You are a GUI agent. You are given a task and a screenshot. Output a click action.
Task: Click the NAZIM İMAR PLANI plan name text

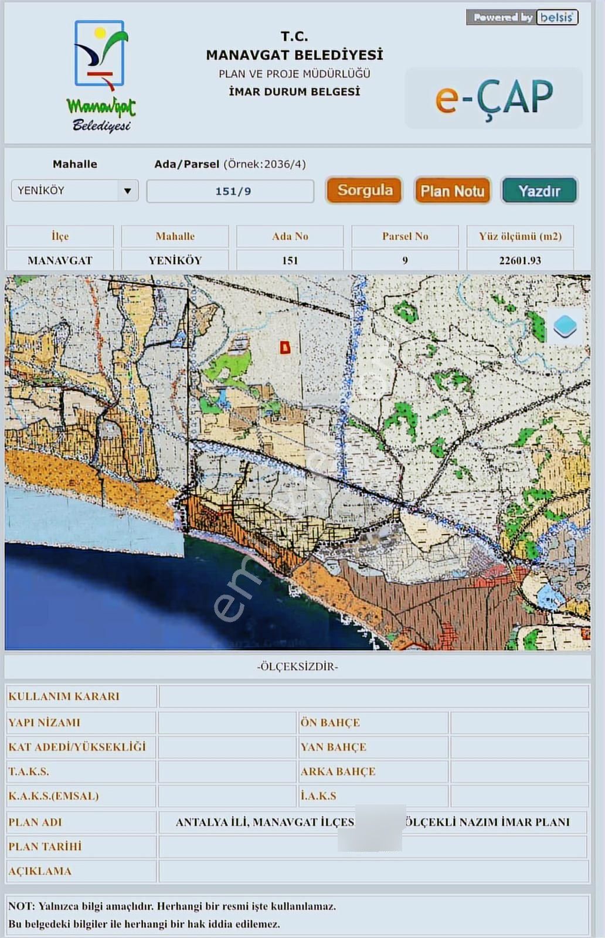(372, 823)
